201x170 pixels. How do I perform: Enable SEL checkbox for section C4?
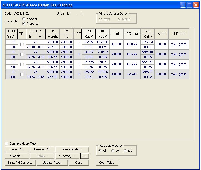coord(22,74)
